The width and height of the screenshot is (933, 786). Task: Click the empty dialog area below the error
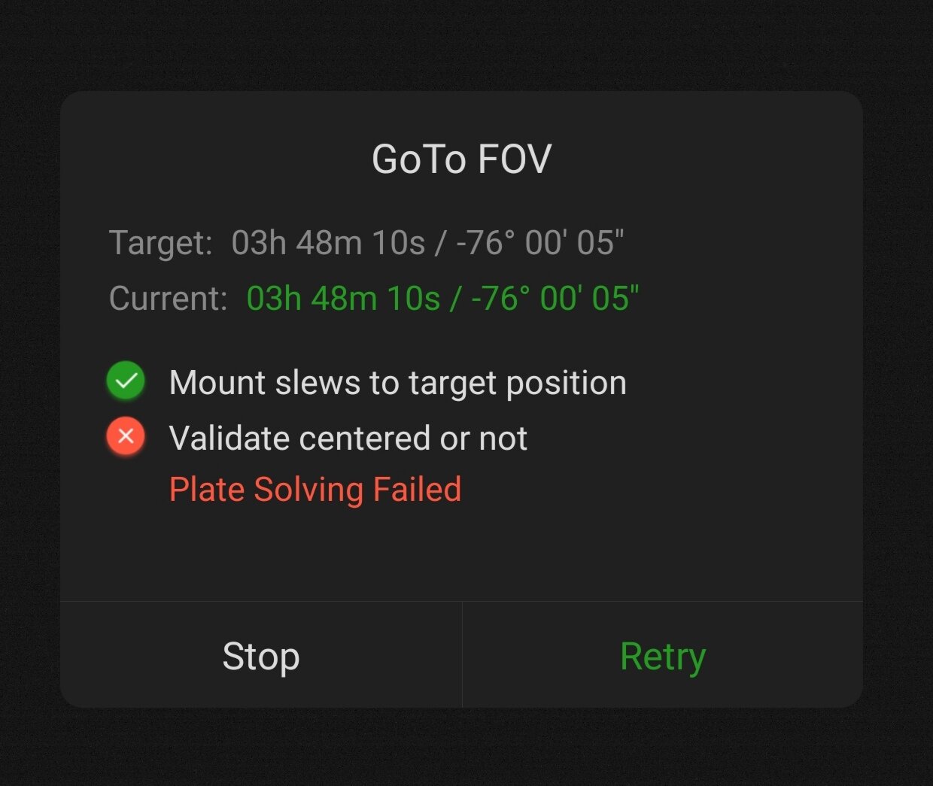click(x=461, y=553)
